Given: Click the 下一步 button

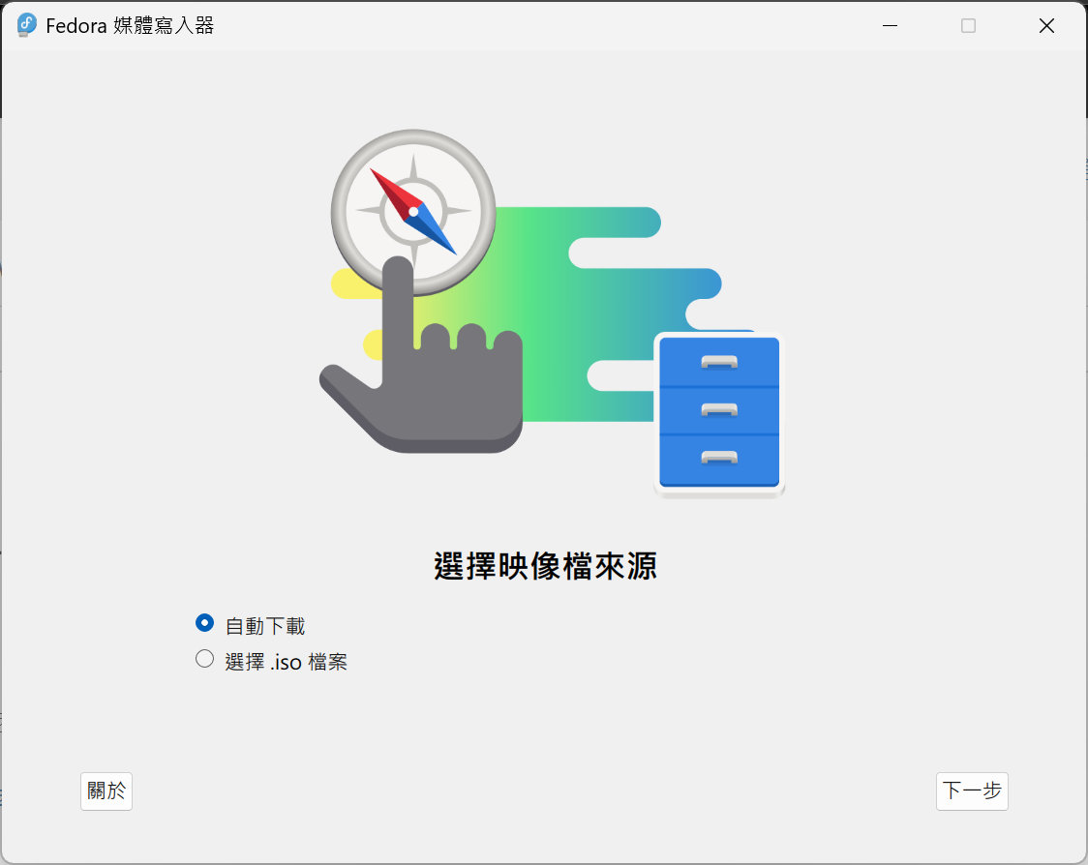Looking at the screenshot, I should [x=972, y=790].
